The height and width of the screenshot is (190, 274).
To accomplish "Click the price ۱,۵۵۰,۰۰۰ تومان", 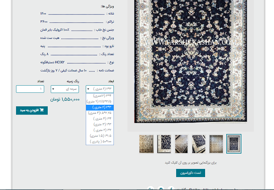I will click(65, 99).
